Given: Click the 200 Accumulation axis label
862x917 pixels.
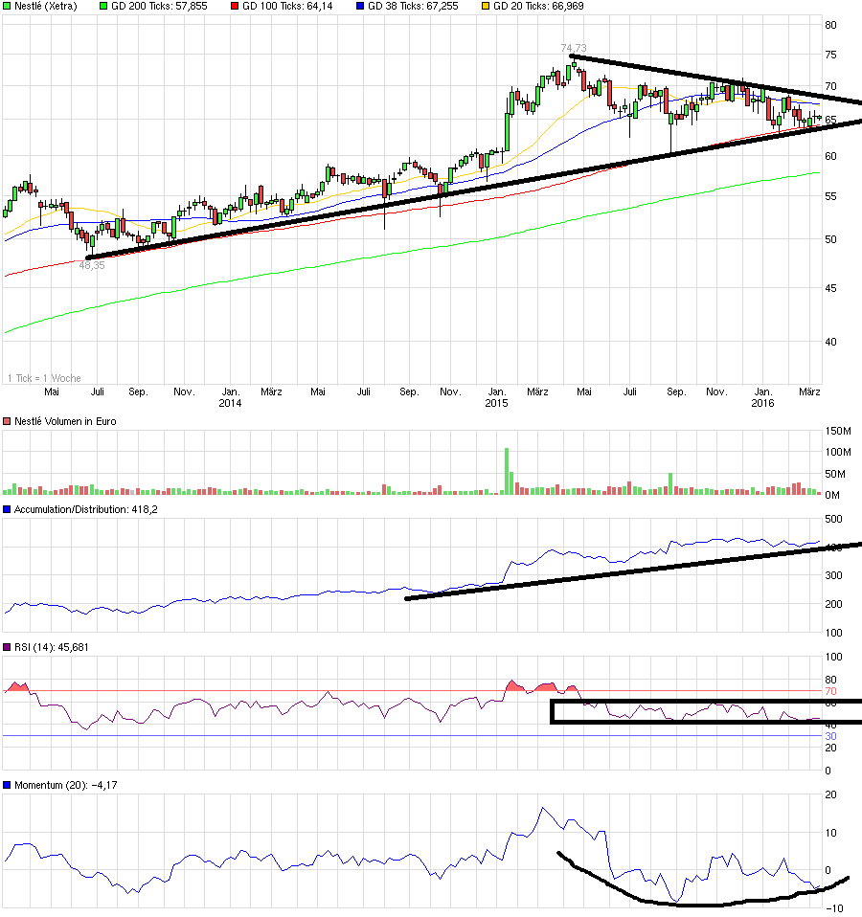Looking at the screenshot, I should pos(833,604).
